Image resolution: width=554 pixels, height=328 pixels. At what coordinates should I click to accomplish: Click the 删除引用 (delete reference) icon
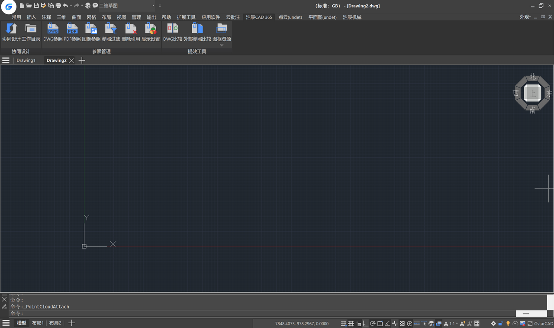(131, 29)
